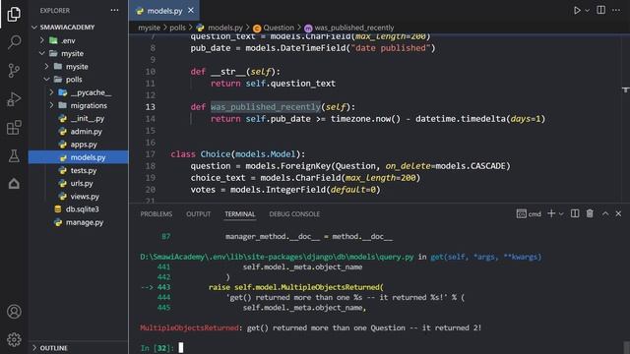The width and height of the screenshot is (630, 354).
Task: Open the Source Control view
Action: pyautogui.click(x=14, y=71)
